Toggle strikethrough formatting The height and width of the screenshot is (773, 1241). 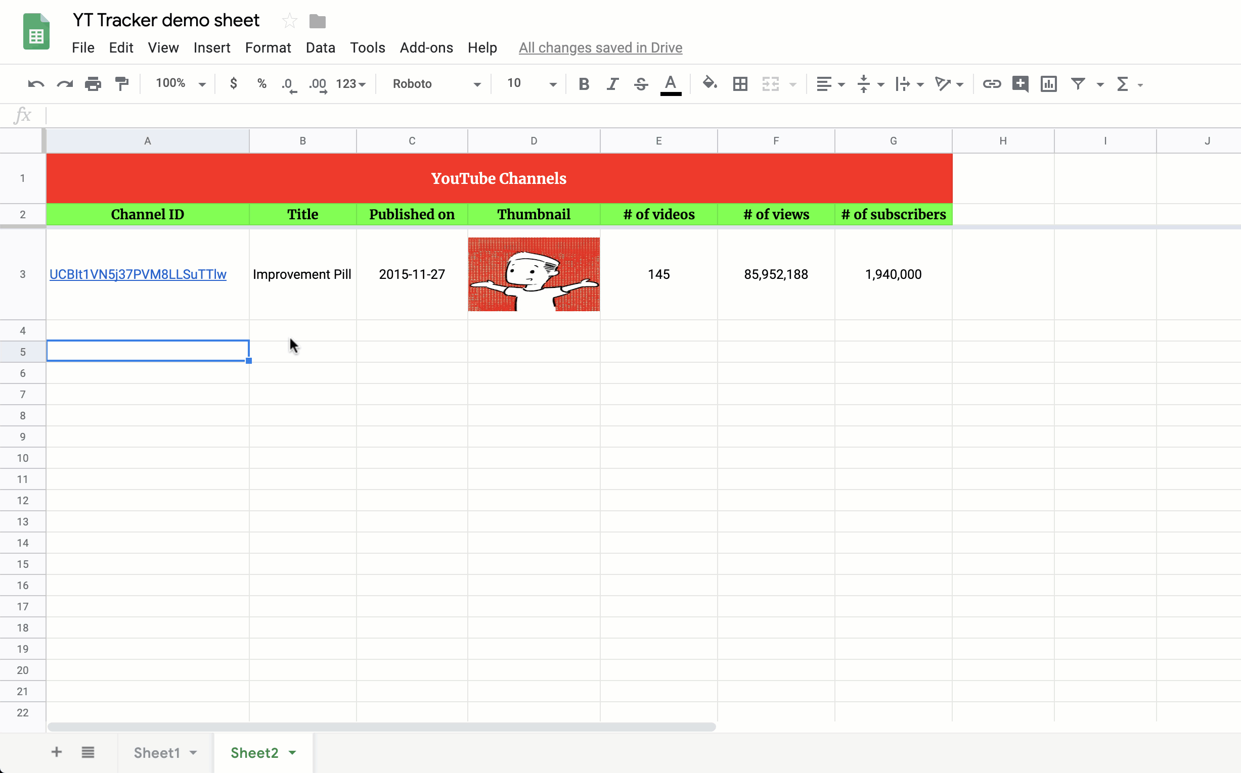[x=641, y=84]
